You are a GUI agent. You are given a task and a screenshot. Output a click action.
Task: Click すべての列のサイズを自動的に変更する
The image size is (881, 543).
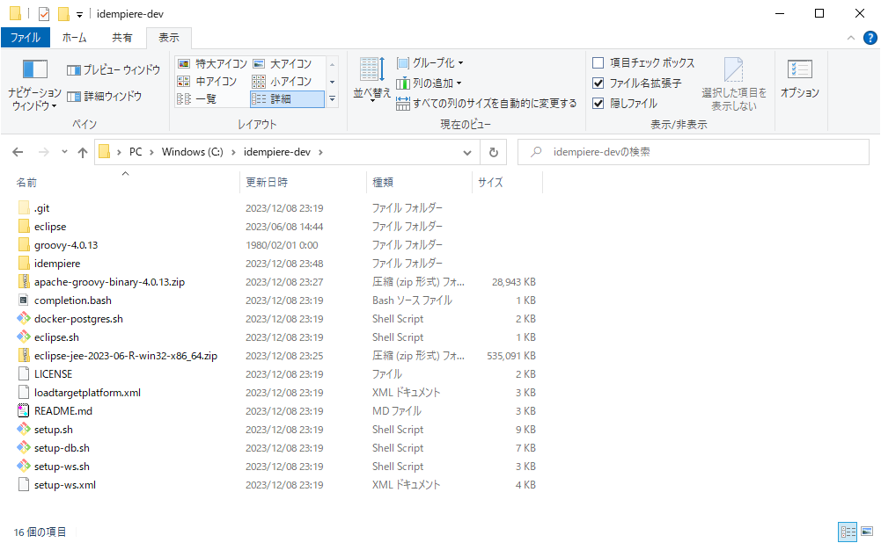click(x=486, y=103)
